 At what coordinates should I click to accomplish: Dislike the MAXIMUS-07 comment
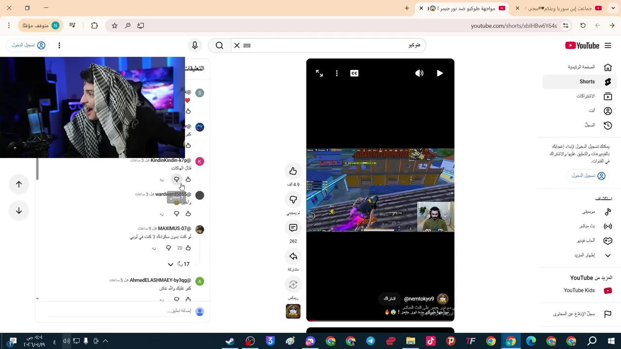[x=168, y=248]
